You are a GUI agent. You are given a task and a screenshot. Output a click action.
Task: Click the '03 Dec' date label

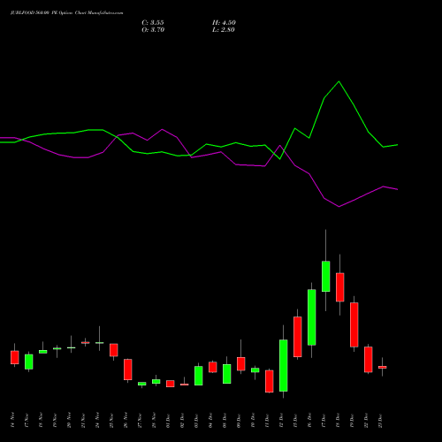click(196, 420)
